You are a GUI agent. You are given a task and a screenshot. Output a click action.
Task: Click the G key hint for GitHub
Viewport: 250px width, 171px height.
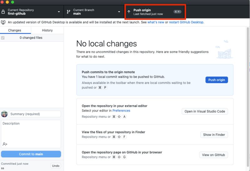124,157
